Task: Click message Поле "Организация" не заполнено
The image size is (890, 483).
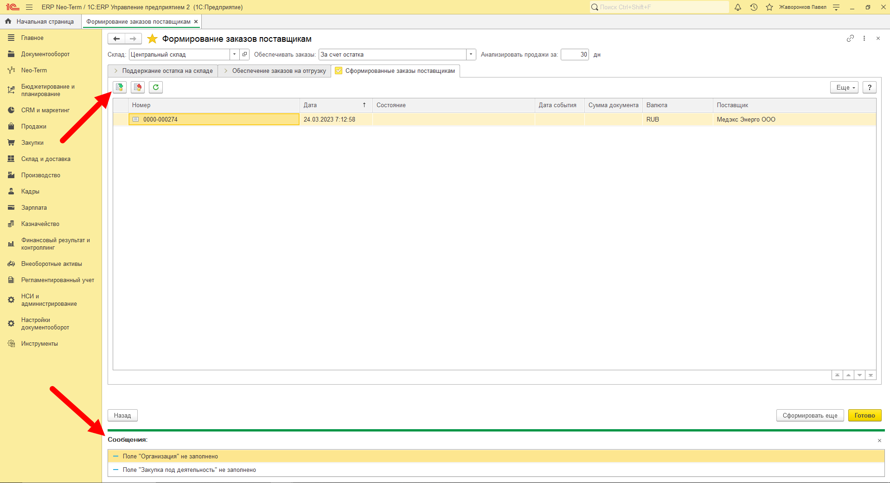Action: click(496, 457)
